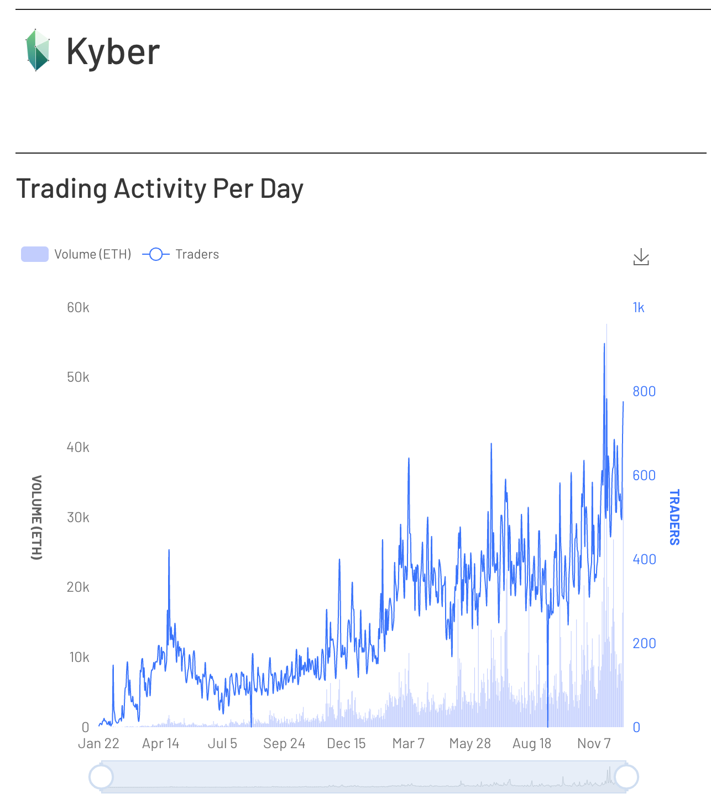
Task: Click the left zoom slider handle
Action: [101, 776]
